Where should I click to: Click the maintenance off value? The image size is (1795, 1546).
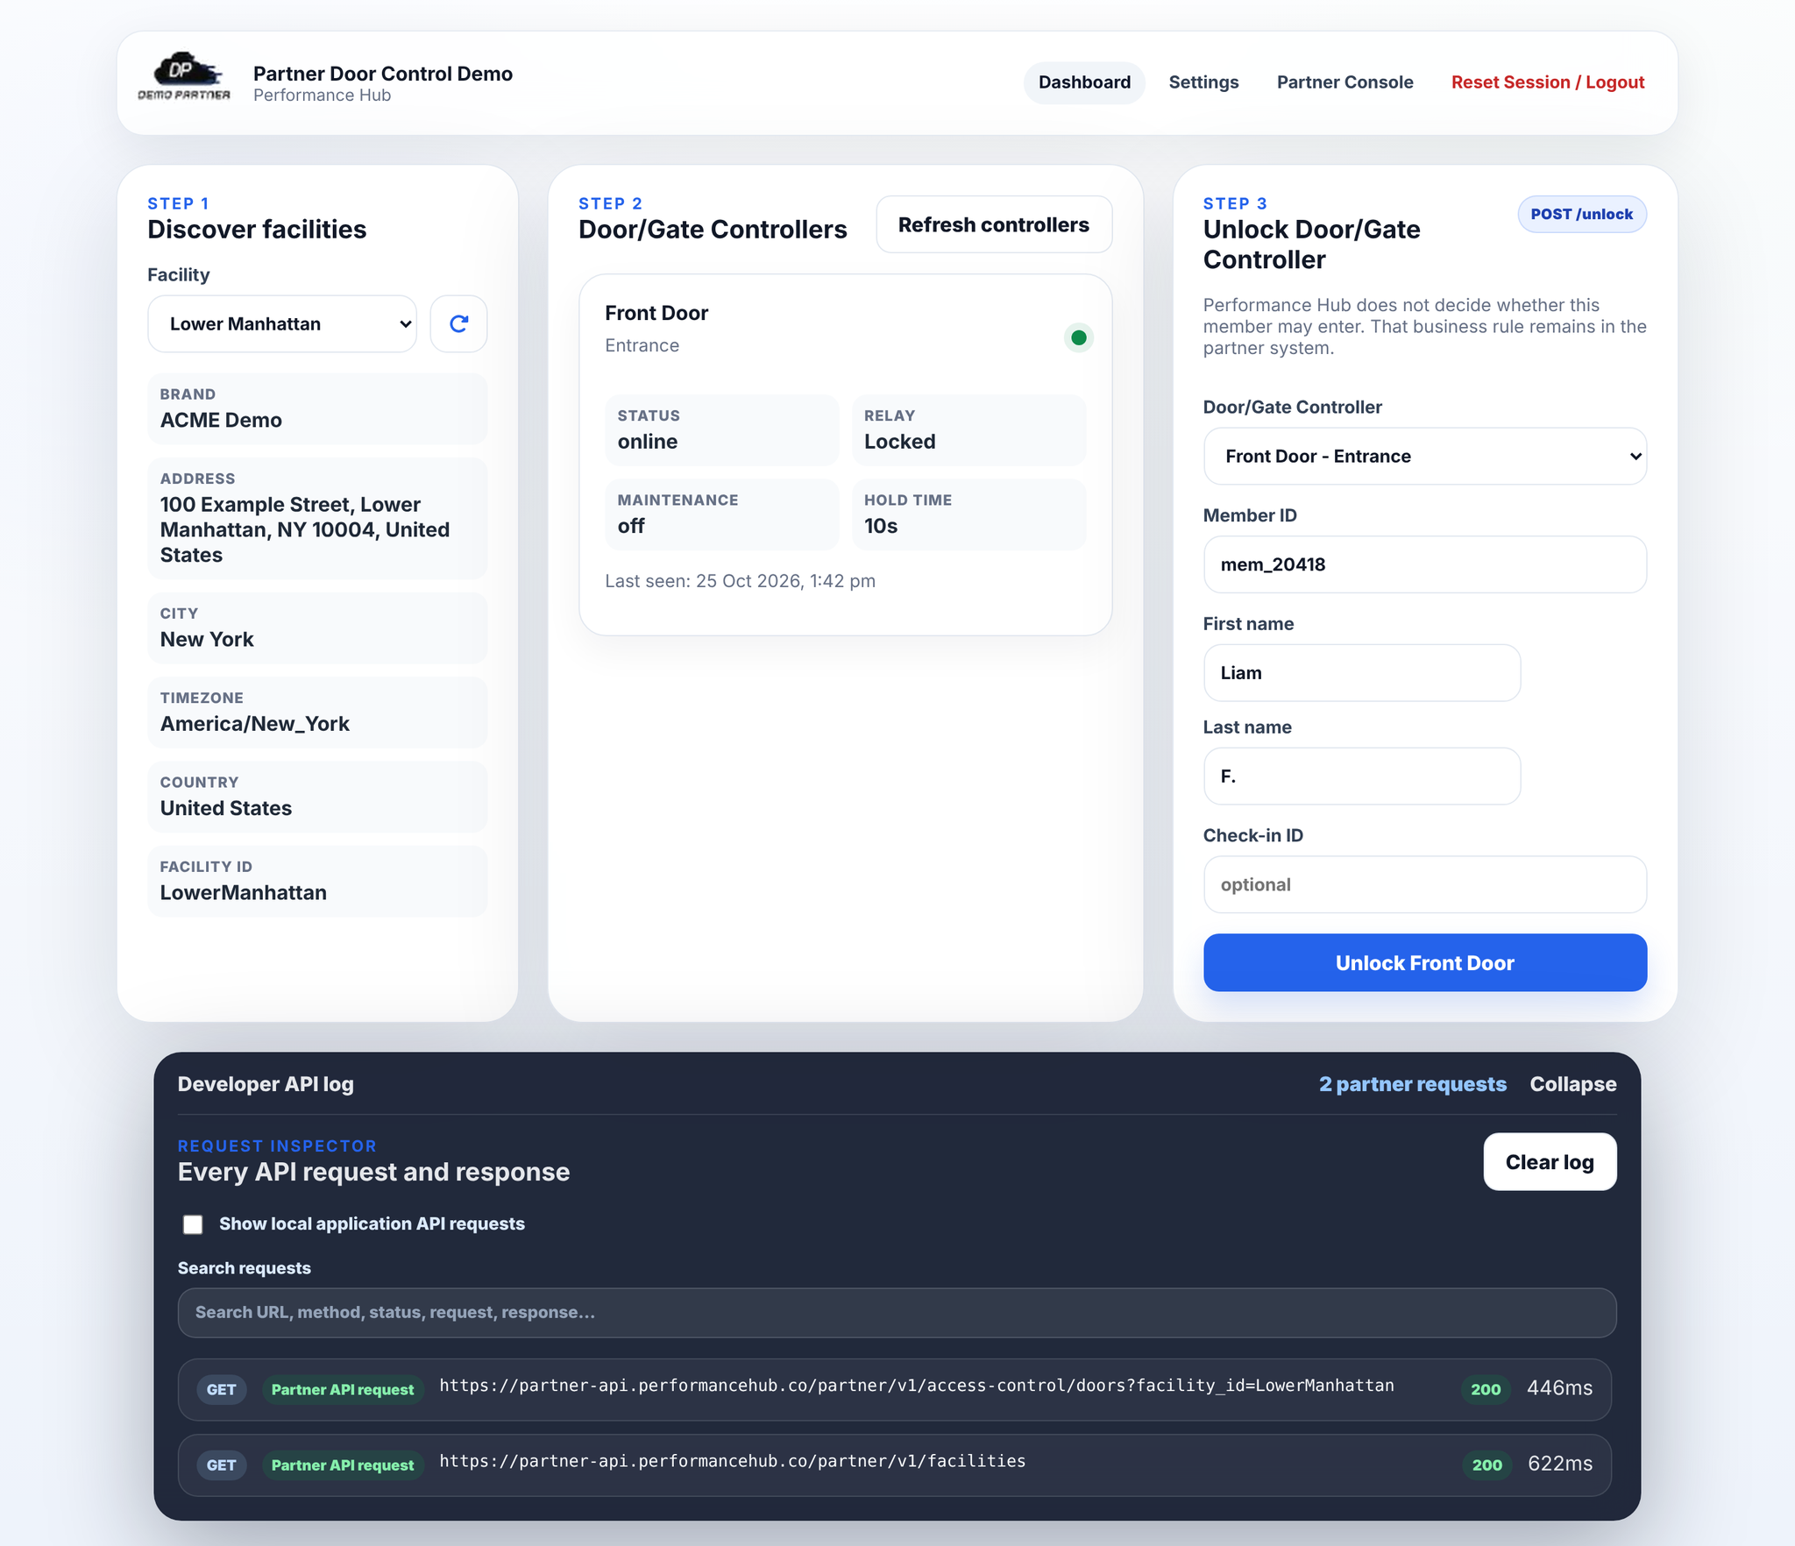(x=631, y=526)
